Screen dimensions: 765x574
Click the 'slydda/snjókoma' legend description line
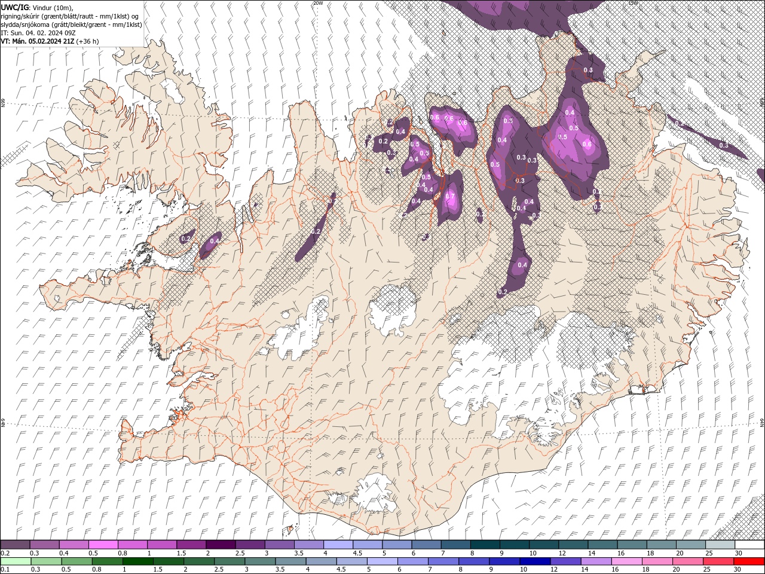click(x=71, y=25)
